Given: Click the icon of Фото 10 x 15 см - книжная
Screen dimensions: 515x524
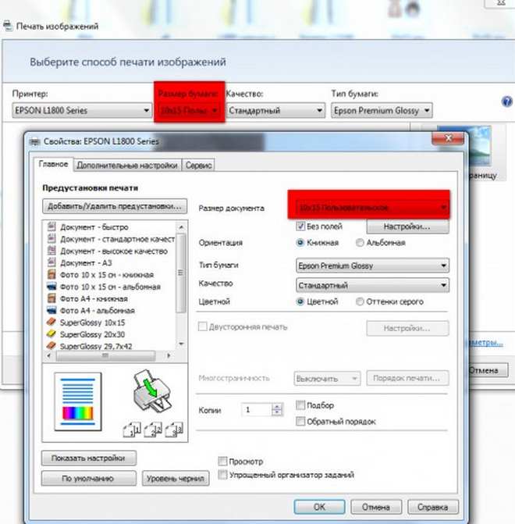Looking at the screenshot, I should coord(51,274).
